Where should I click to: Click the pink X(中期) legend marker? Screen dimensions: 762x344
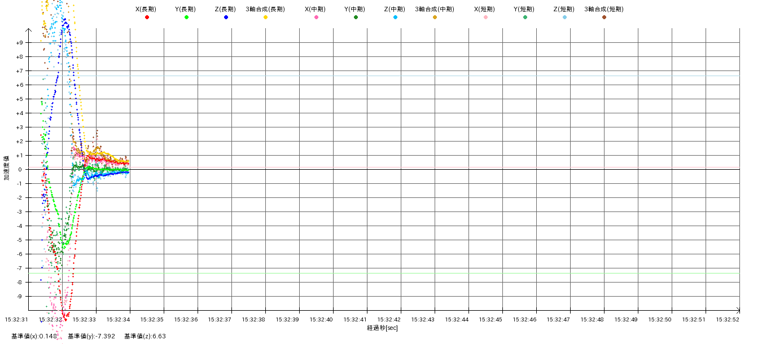click(x=316, y=17)
